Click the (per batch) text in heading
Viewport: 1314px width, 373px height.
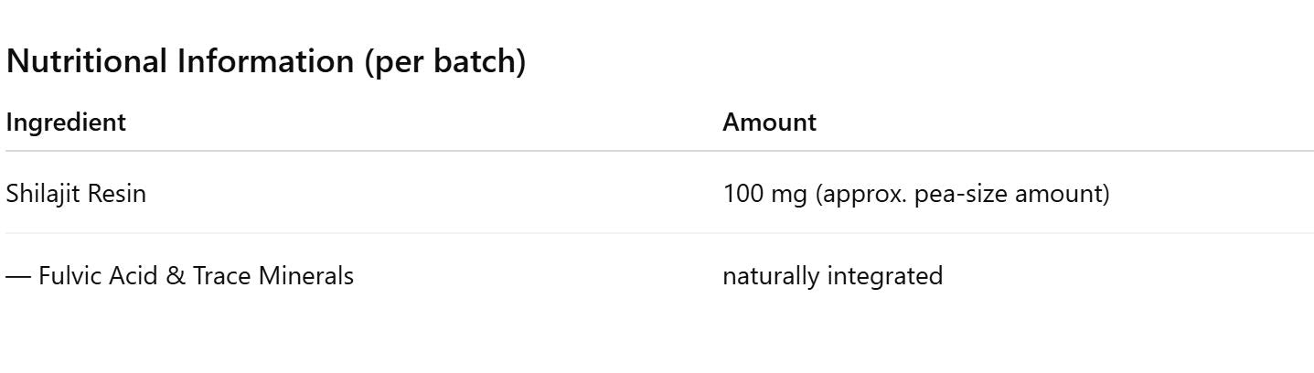451,62
